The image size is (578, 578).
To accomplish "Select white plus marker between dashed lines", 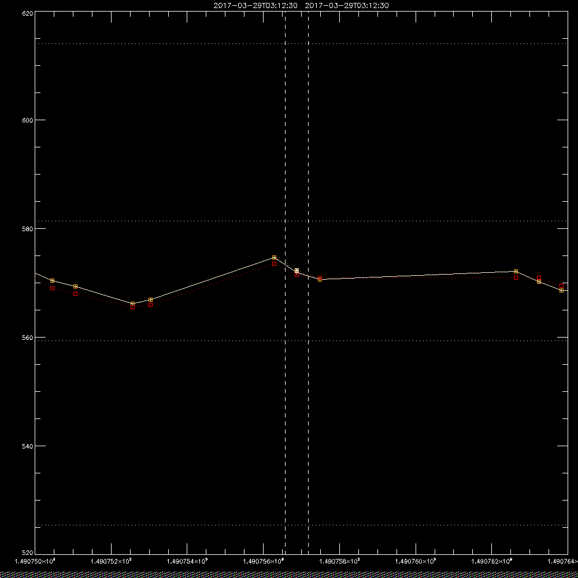I will click(x=297, y=271).
